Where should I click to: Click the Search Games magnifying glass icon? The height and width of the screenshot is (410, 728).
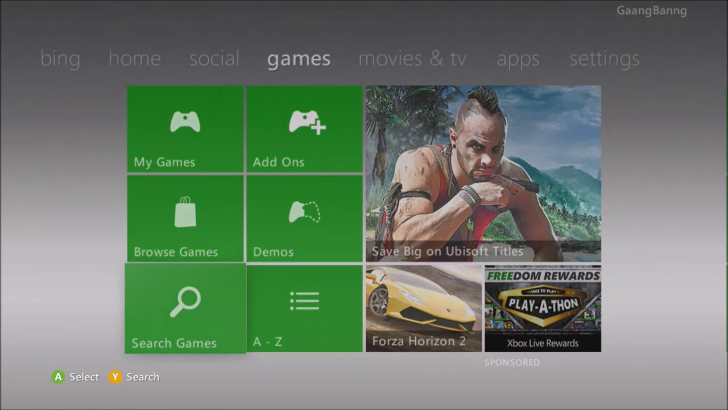(x=185, y=302)
